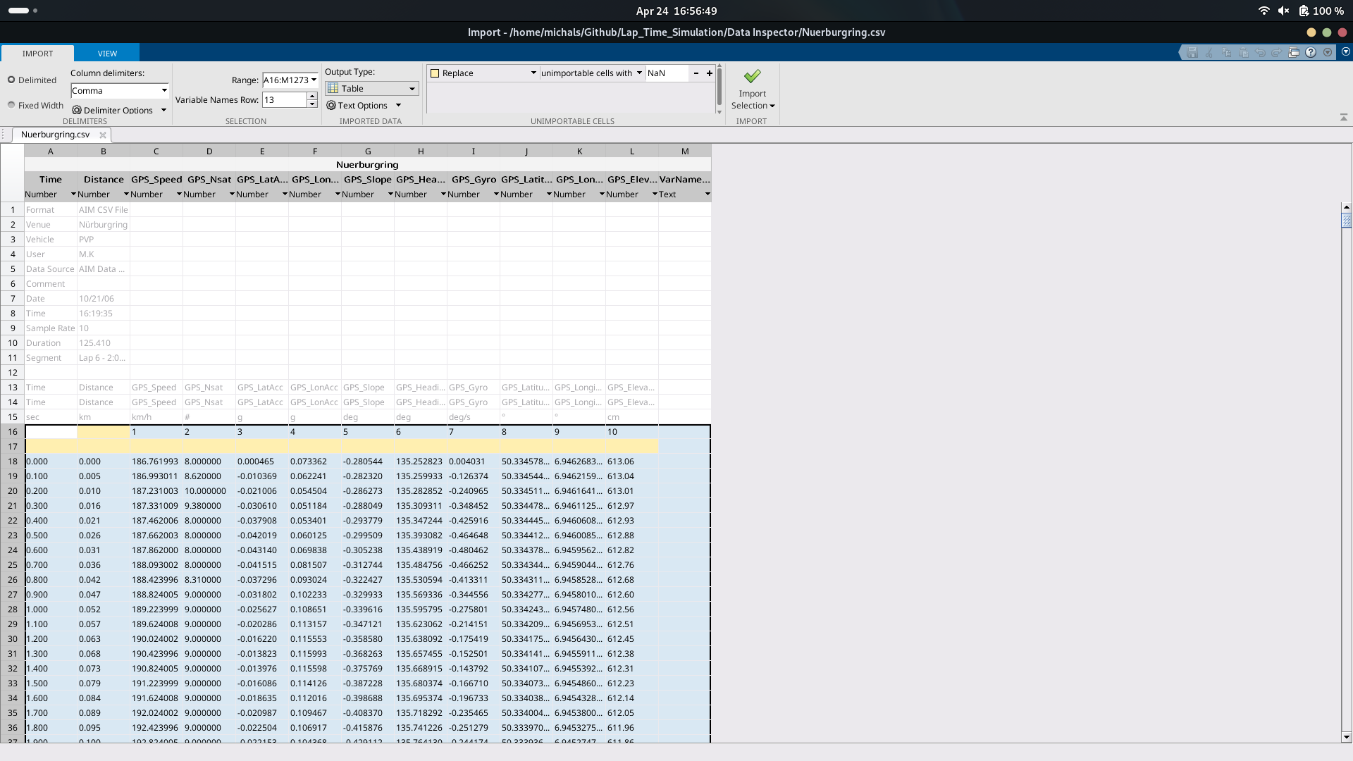This screenshot has height=761, width=1353.
Task: Click the Switch Windows icon
Action: (1293, 53)
